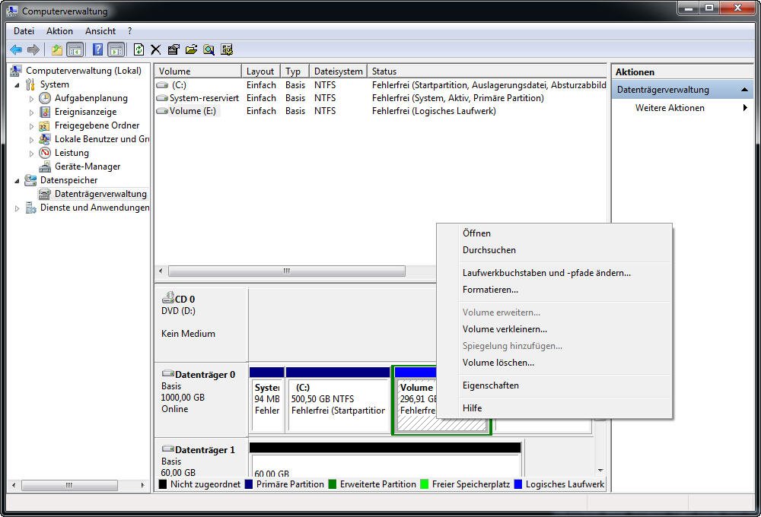The image size is (761, 517).
Task: Select Datenträgerverwaltung in the tree
Action: (x=100, y=194)
